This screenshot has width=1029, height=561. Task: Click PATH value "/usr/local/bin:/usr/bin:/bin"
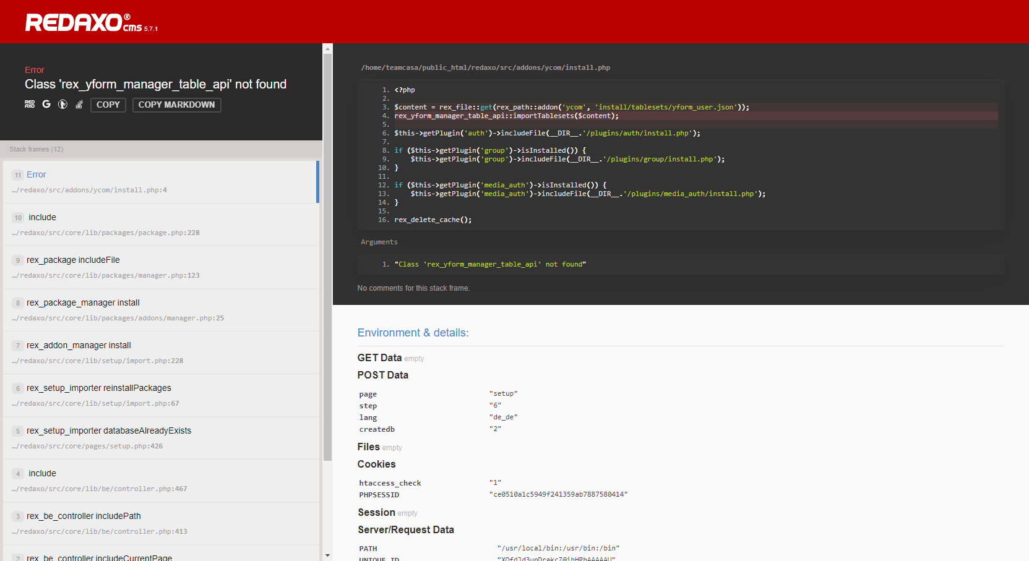point(558,548)
